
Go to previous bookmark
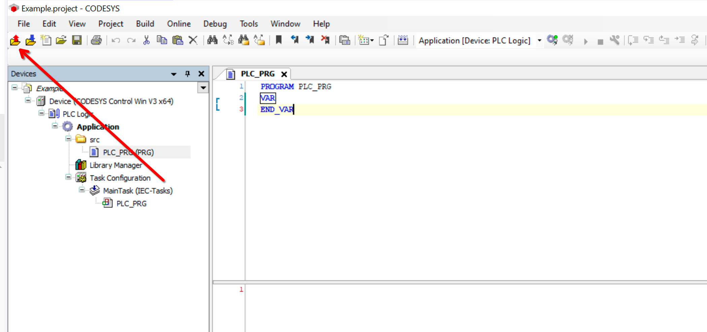(x=294, y=40)
